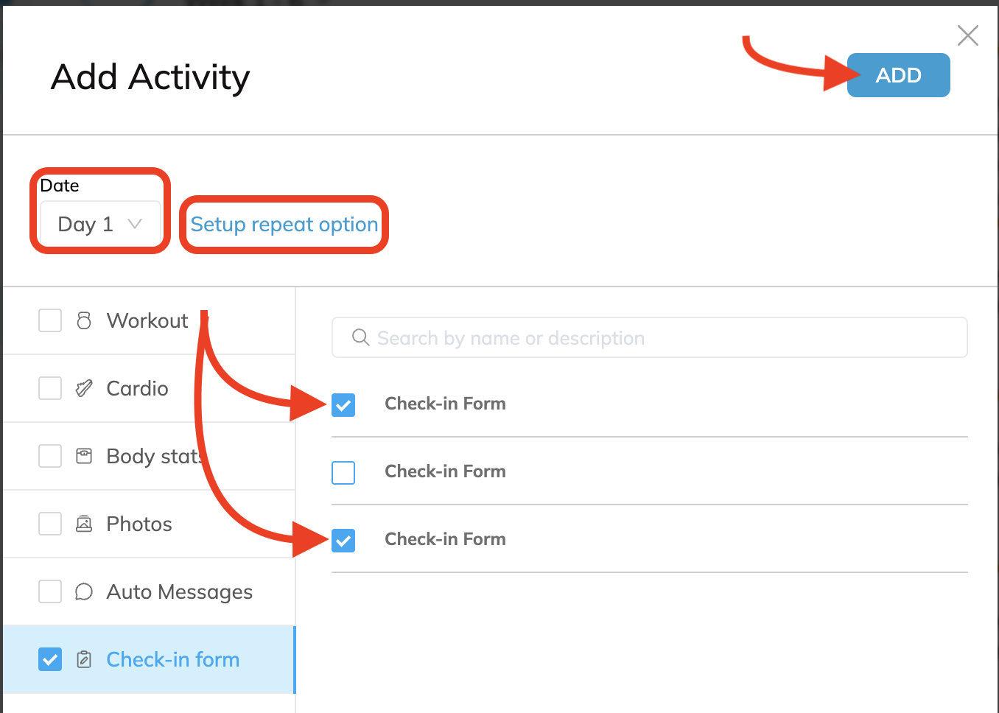Click the Auto Messages chat bubble icon
This screenshot has width=999, height=713.
[x=84, y=591]
